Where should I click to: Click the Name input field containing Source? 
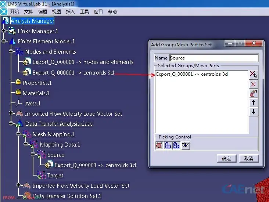214,58
